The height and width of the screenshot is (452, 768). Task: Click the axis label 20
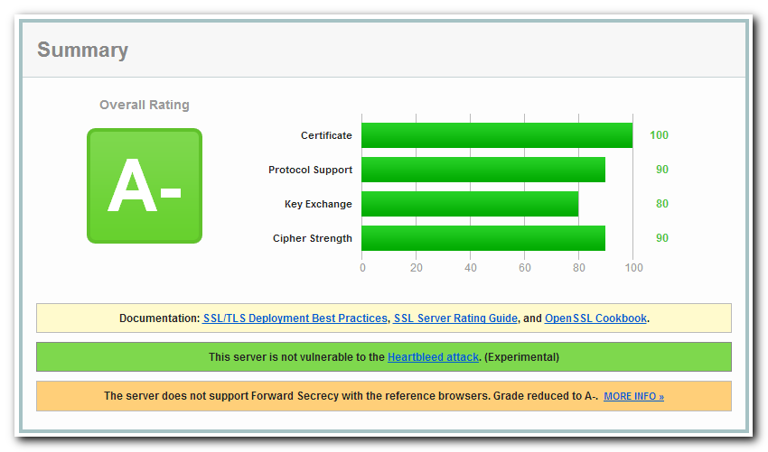pyautogui.click(x=417, y=268)
